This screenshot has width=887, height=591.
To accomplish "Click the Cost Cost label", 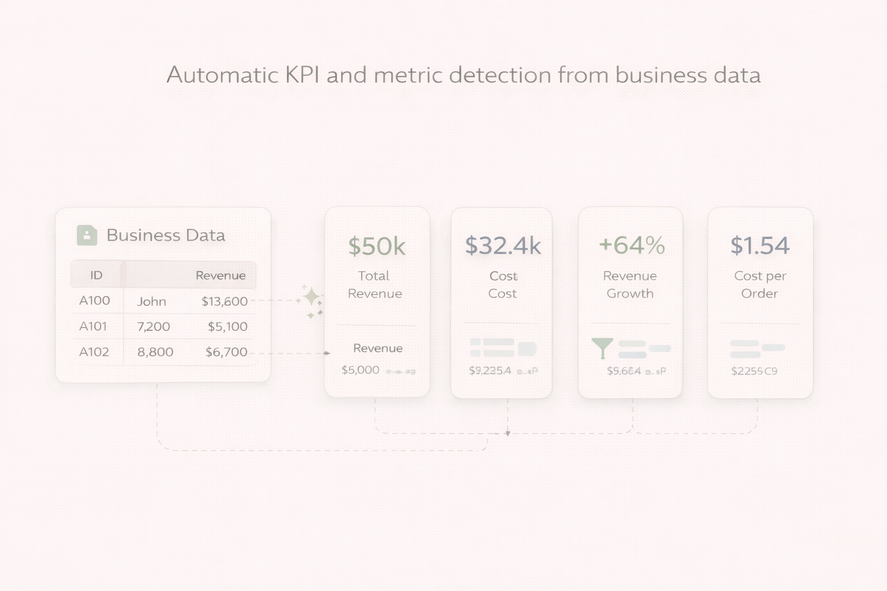I will coord(502,285).
